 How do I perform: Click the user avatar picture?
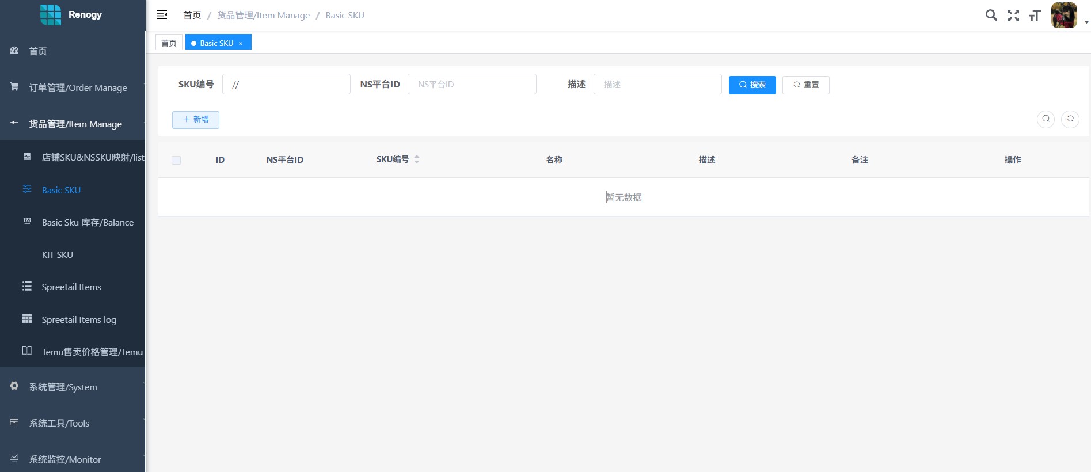click(1063, 16)
